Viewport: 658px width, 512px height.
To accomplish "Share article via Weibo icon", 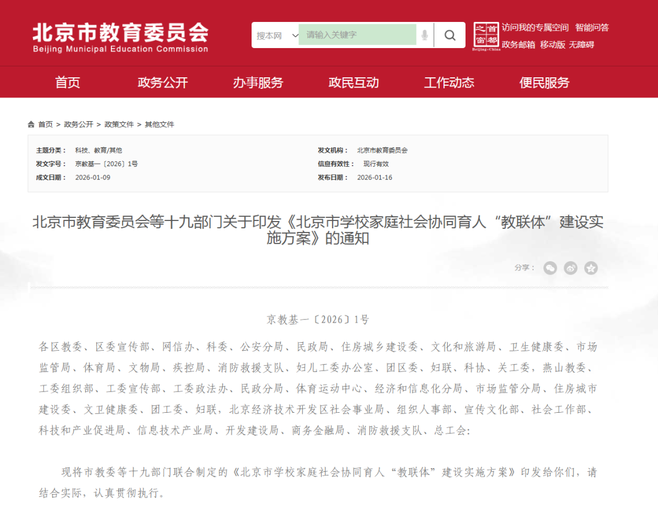I will [x=570, y=268].
